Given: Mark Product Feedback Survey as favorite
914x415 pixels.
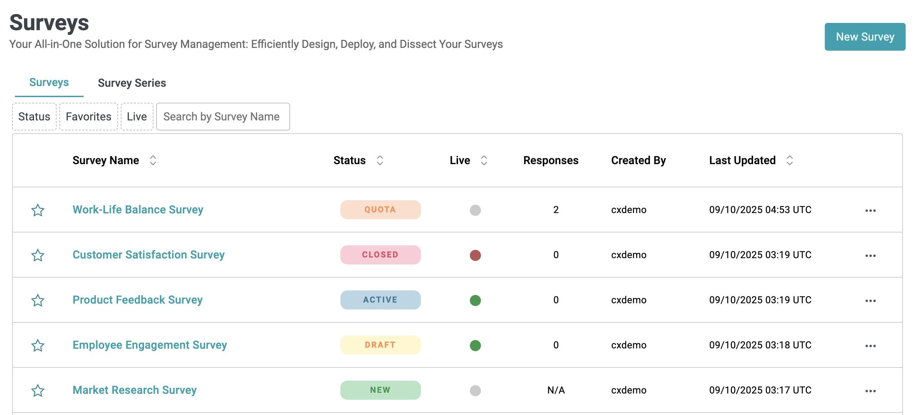Looking at the screenshot, I should [x=37, y=300].
